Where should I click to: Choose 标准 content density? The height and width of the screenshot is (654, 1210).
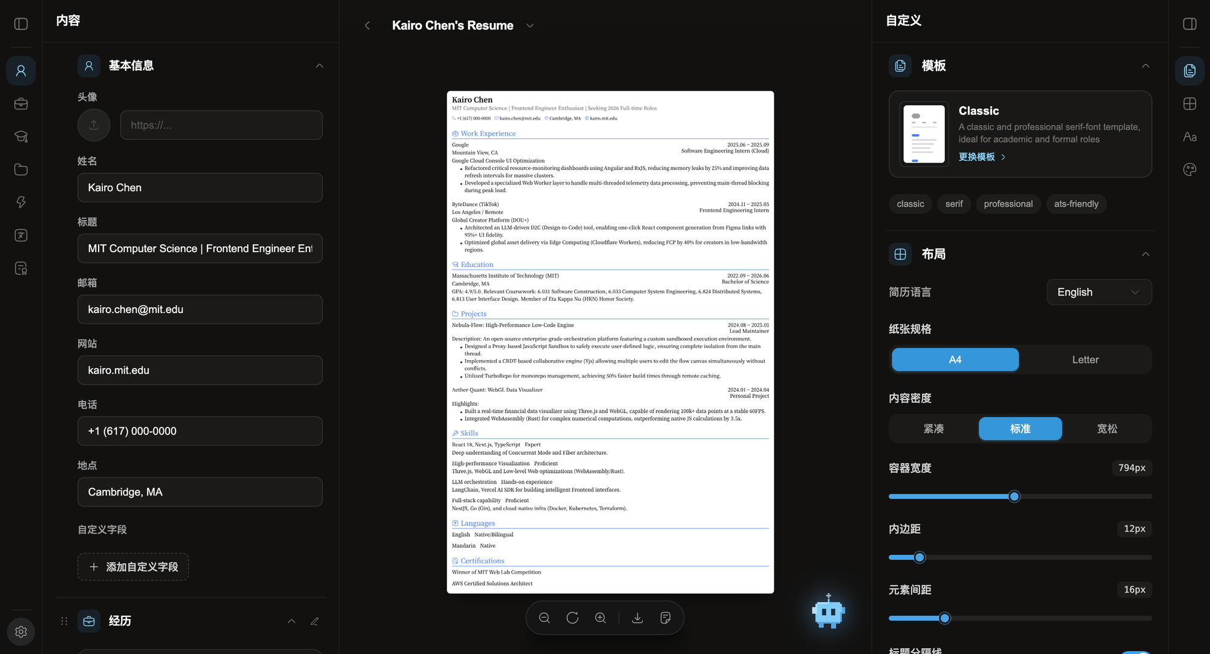[1020, 429]
